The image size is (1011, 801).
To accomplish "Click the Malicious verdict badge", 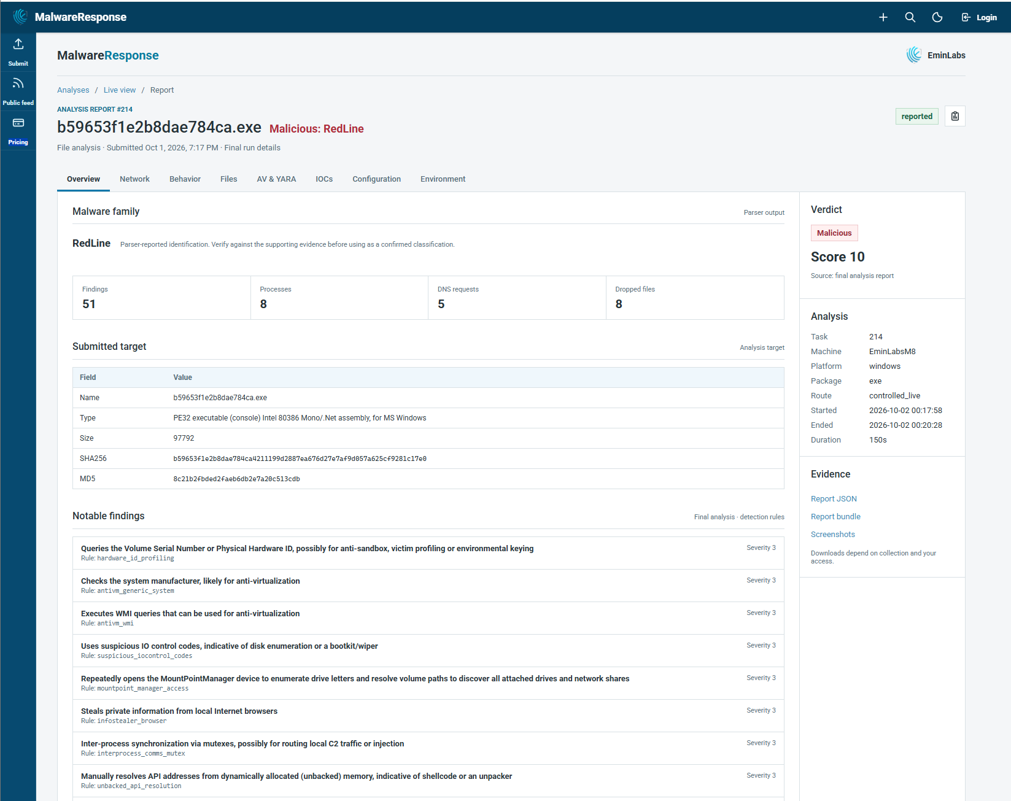I will click(834, 233).
